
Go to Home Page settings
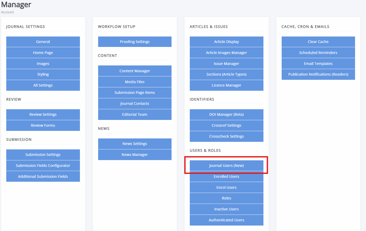click(x=43, y=53)
